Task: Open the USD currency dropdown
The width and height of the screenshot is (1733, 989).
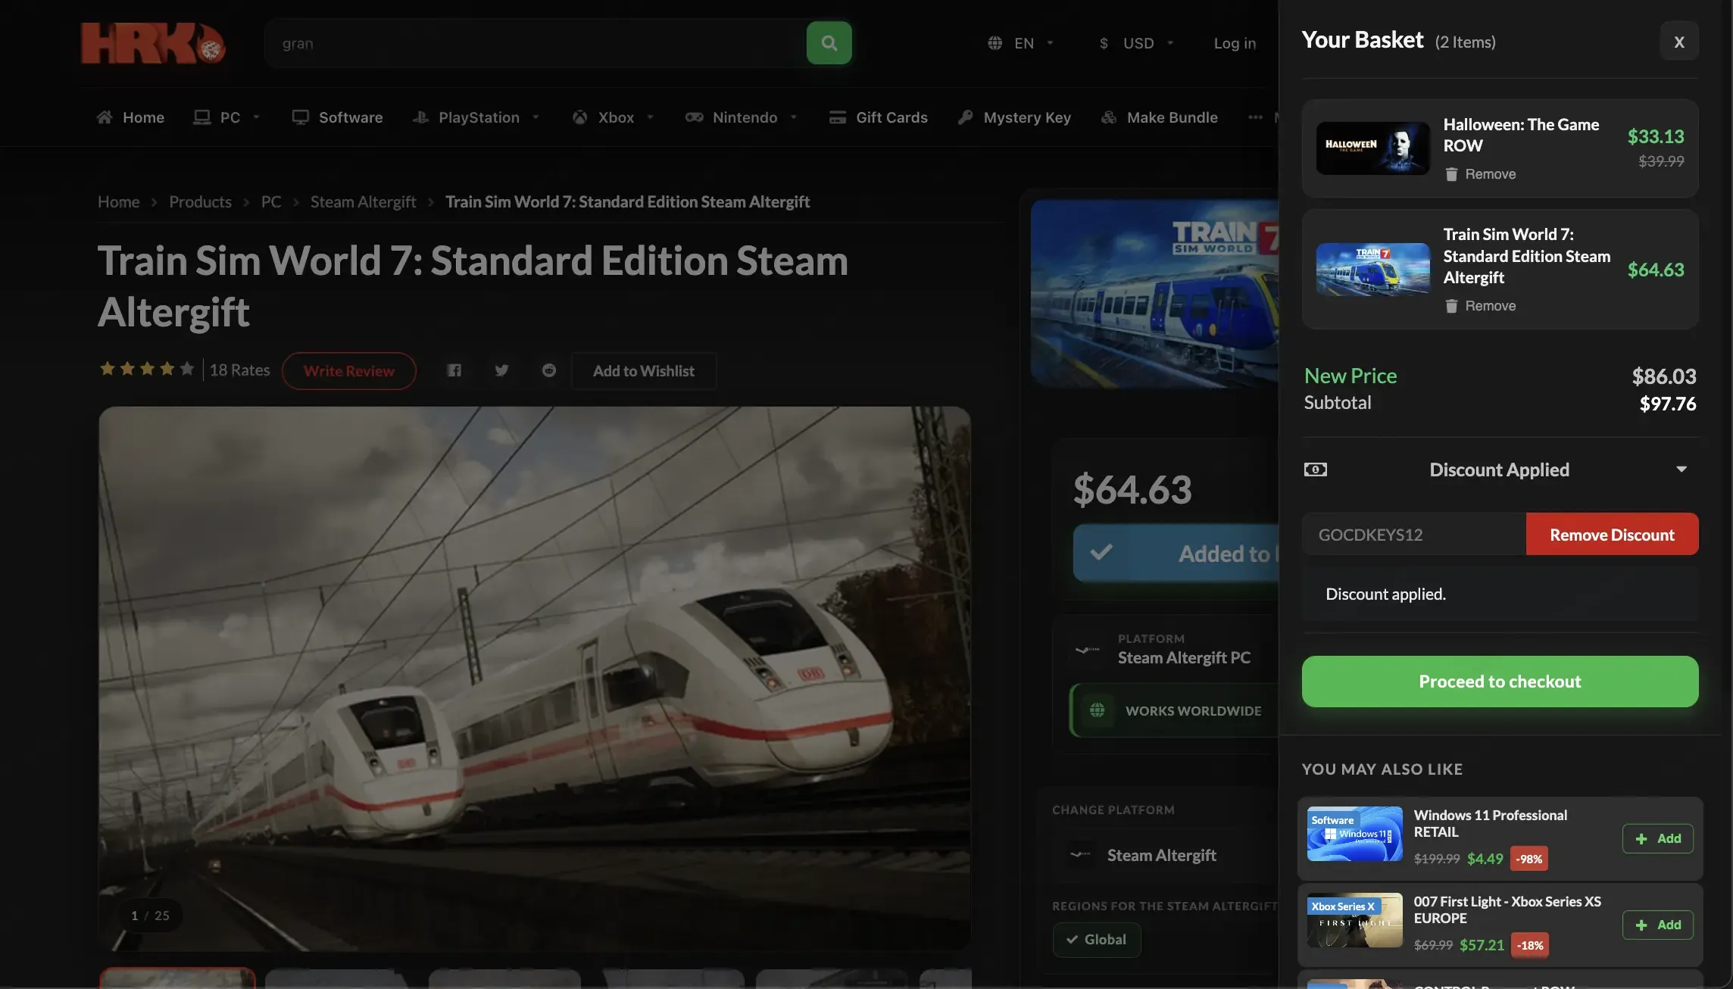Action: tap(1137, 43)
